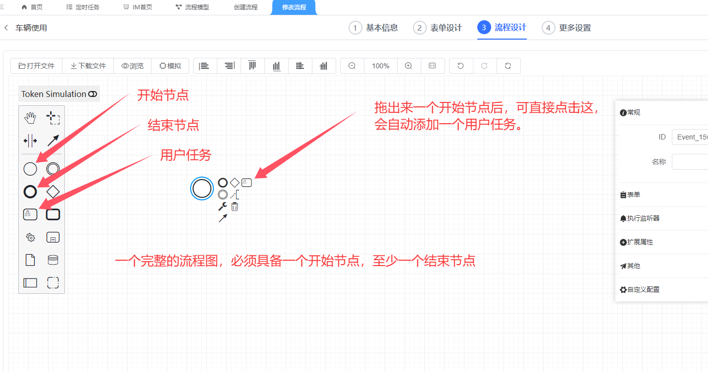The height and width of the screenshot is (371, 708).
Task: Switch to the 流程模型 tab
Action: coord(192,7)
